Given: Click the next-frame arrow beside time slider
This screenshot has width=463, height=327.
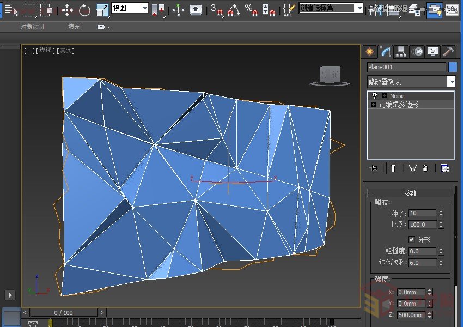Looking at the screenshot, I should pyautogui.click(x=101, y=312).
